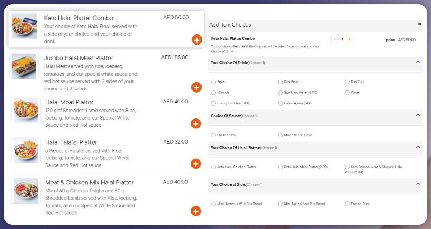
Task: Add Meat & Chicken Mix Halal Platter plus icon
Action: coord(196,211)
